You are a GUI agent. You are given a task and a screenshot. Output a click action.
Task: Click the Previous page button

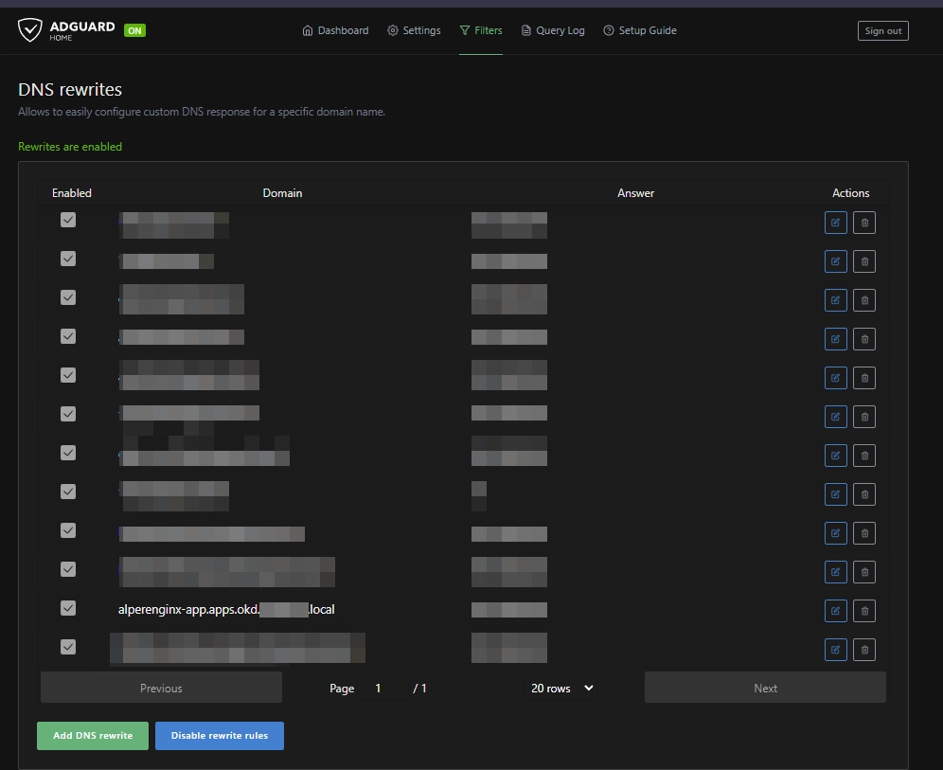pos(161,688)
